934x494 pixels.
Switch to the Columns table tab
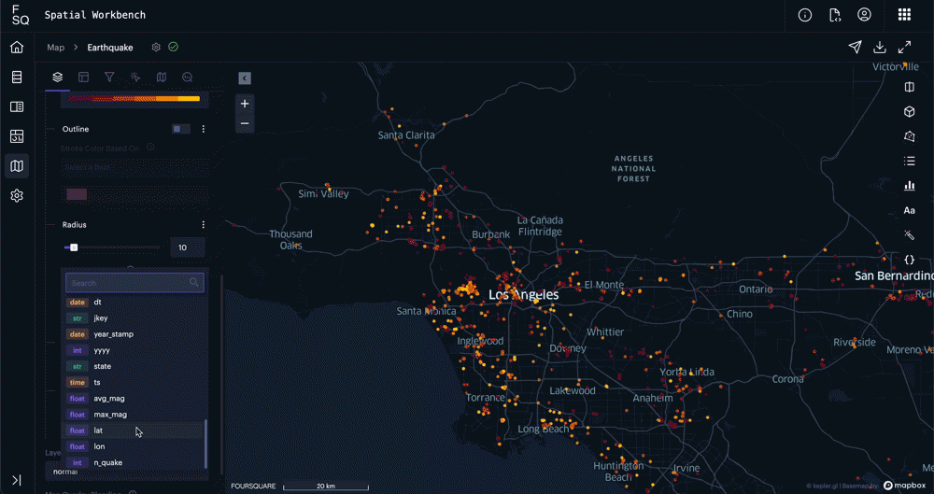(x=83, y=77)
